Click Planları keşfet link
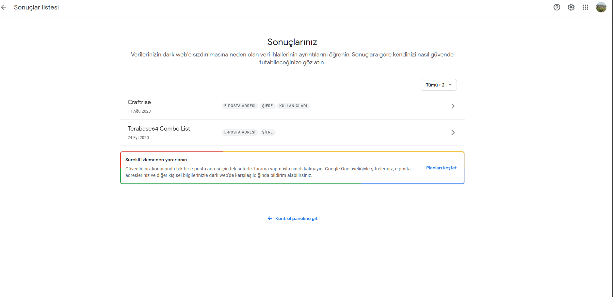This screenshot has width=613, height=297. (441, 168)
